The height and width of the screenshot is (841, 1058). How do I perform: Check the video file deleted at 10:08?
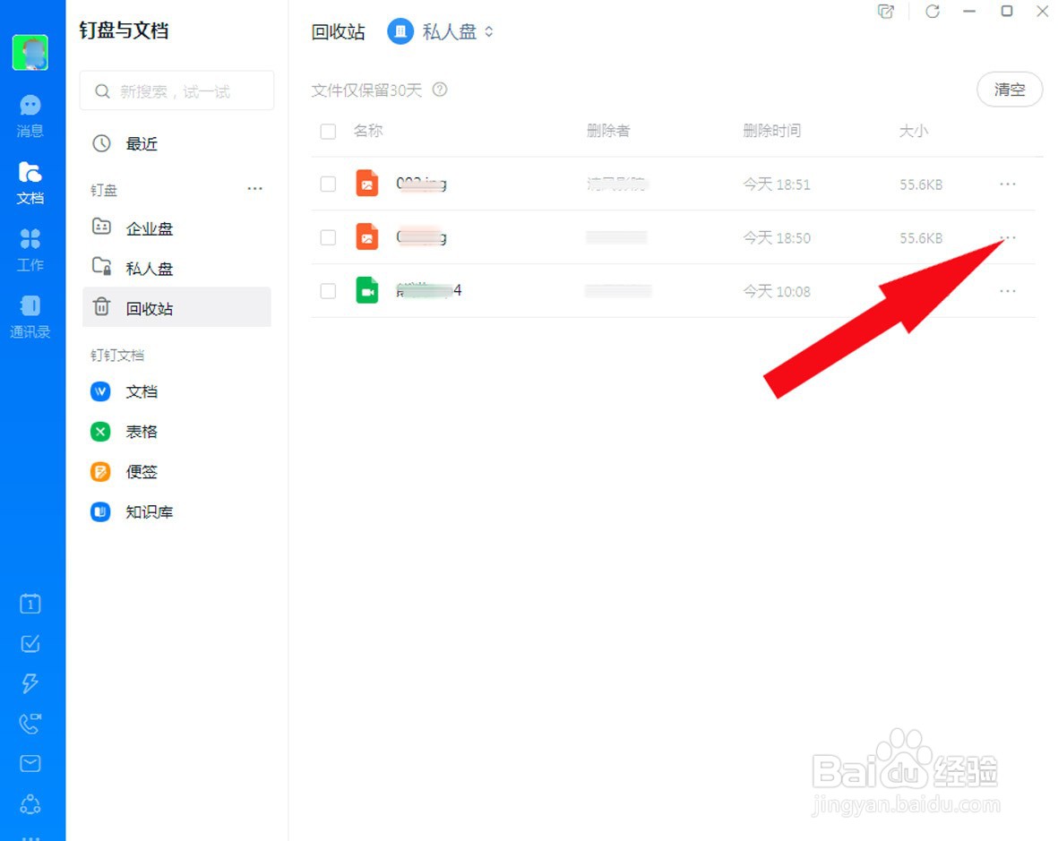pyautogui.click(x=328, y=290)
